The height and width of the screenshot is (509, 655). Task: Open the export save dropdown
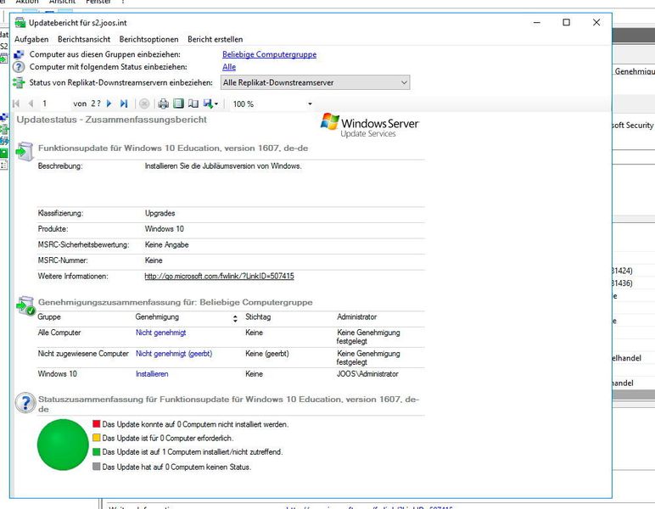(210, 103)
